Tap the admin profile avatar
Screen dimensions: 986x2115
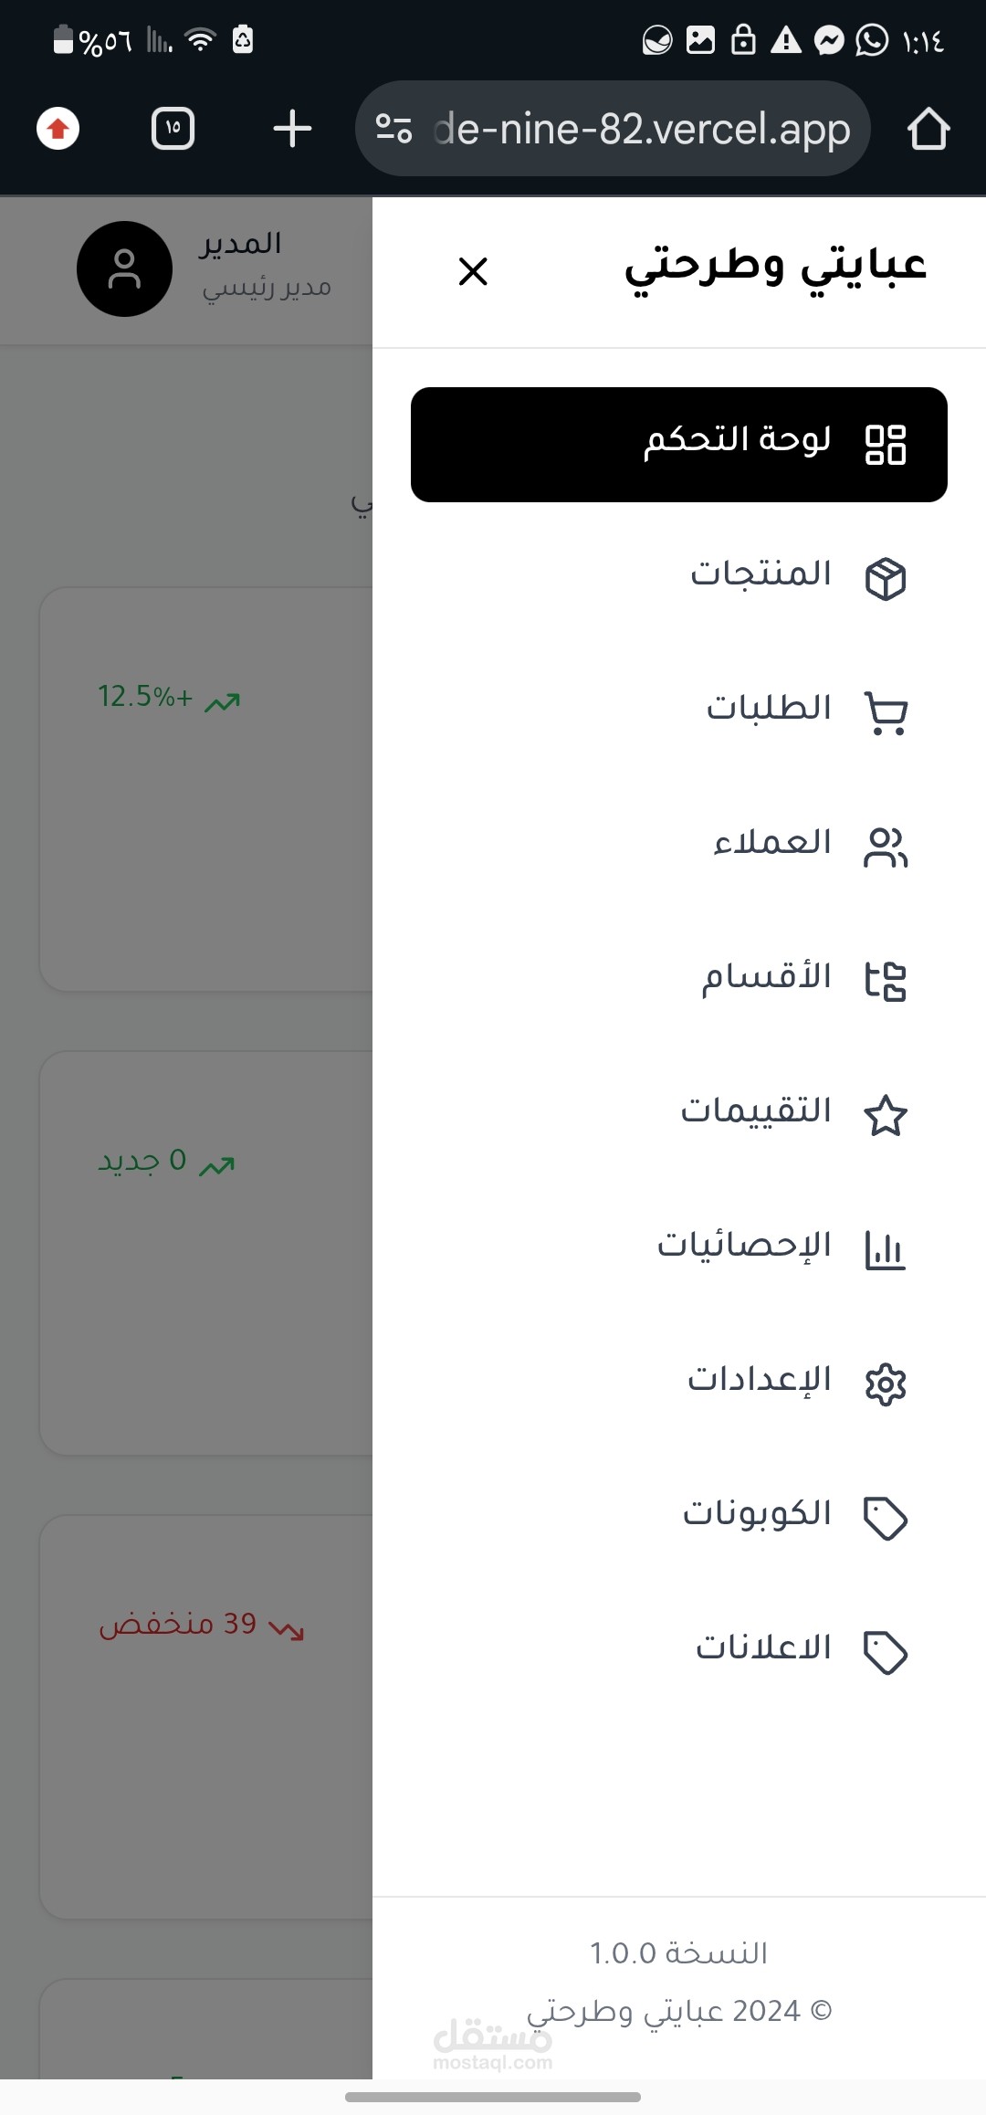[124, 268]
